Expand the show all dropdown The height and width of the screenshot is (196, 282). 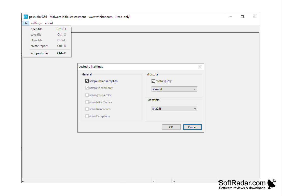pos(174,89)
